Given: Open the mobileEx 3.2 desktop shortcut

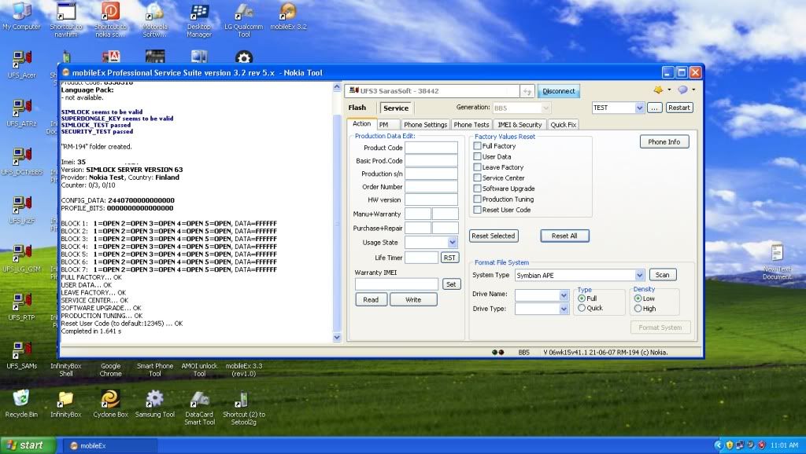Looking at the screenshot, I should (x=288, y=16).
